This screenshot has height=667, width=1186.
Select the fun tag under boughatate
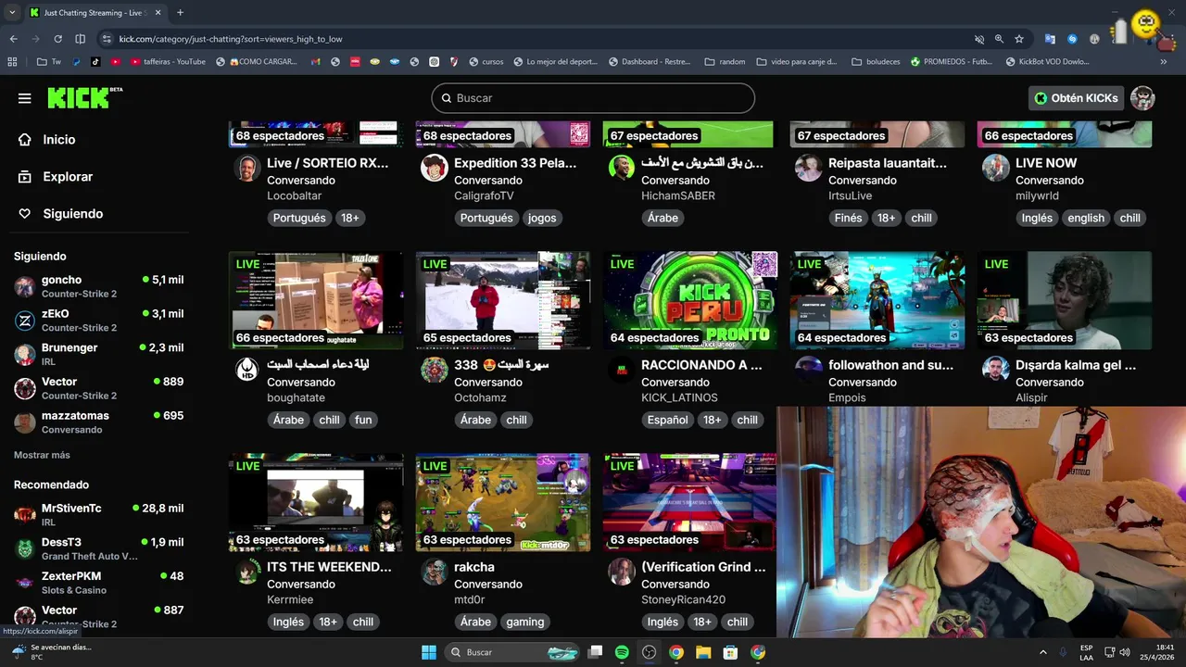tap(363, 420)
